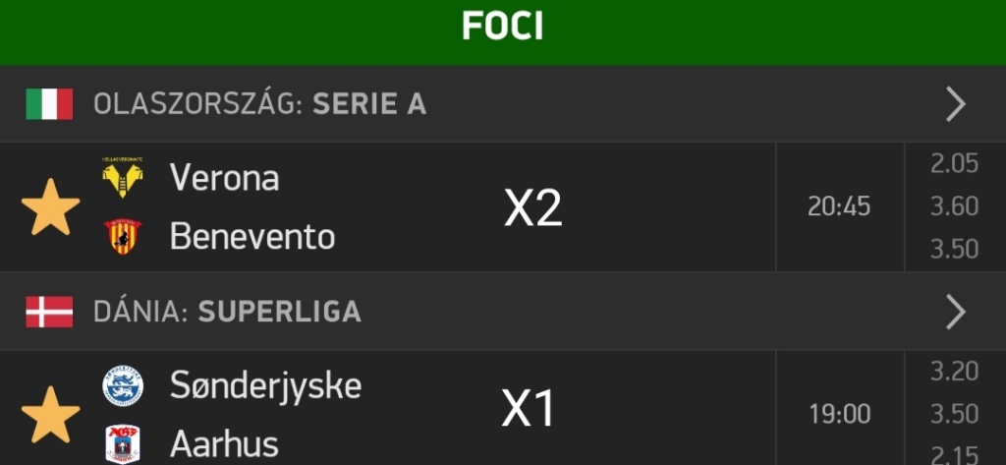The height and width of the screenshot is (465, 1006).
Task: Toggle favorite star for Sønderjyske–Aarhus match
Action: coord(50,414)
